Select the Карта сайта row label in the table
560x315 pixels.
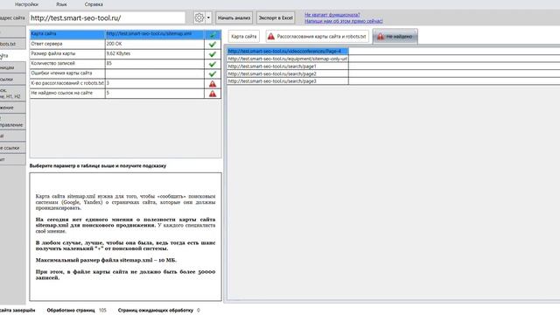[67, 34]
